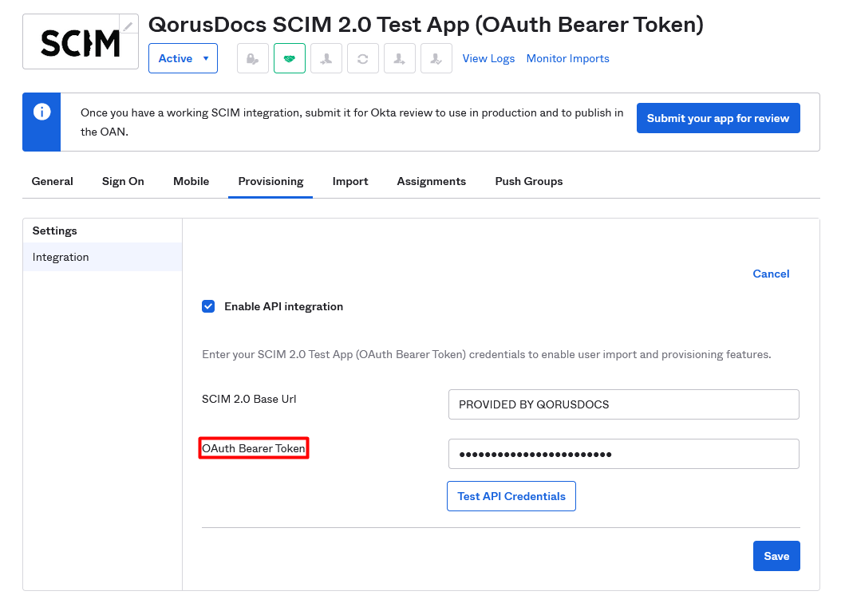Cancel editing the integration settings
Viewport: 845px width, 603px height.
point(771,274)
